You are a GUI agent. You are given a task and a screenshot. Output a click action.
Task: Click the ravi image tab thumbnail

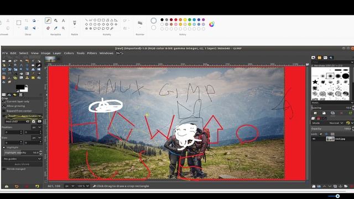(50, 59)
